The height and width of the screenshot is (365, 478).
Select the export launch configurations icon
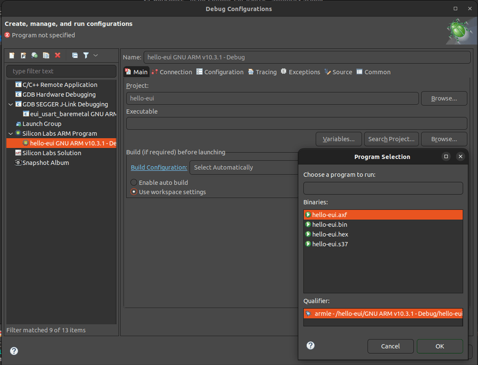point(35,55)
